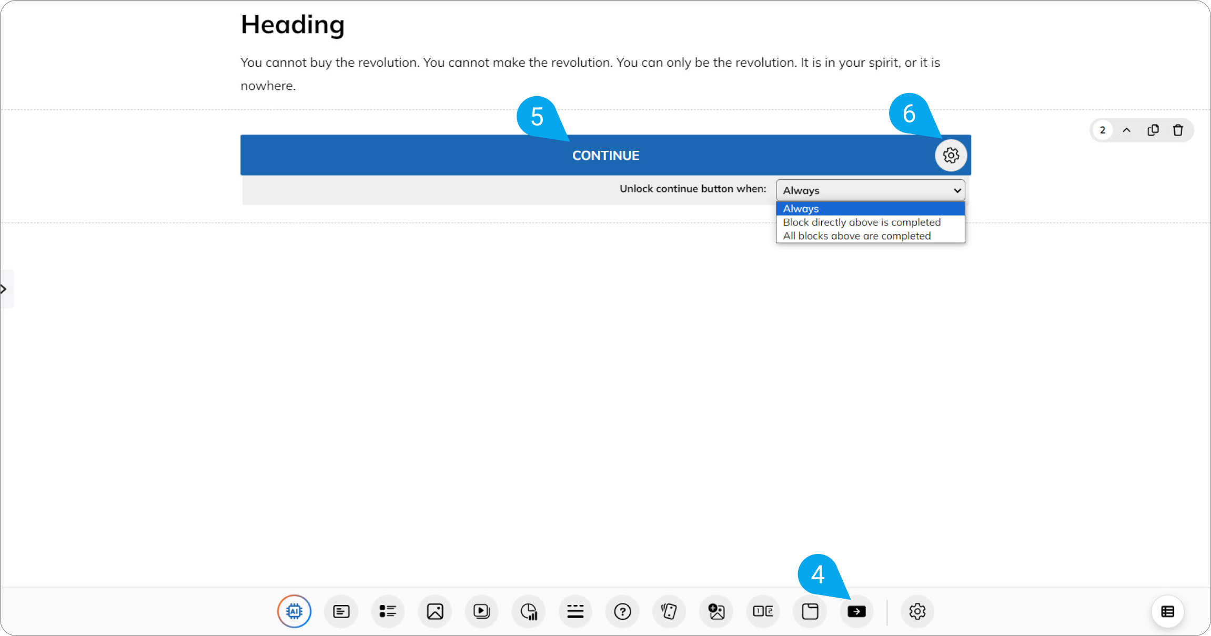This screenshot has width=1211, height=636.
Task: Open the AI content generator tool
Action: tap(294, 611)
